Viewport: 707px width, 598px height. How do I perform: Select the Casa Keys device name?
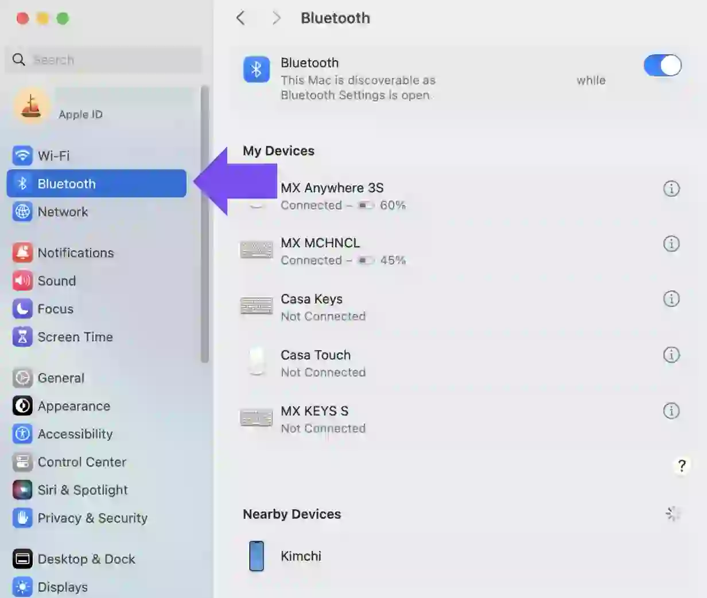(x=312, y=299)
